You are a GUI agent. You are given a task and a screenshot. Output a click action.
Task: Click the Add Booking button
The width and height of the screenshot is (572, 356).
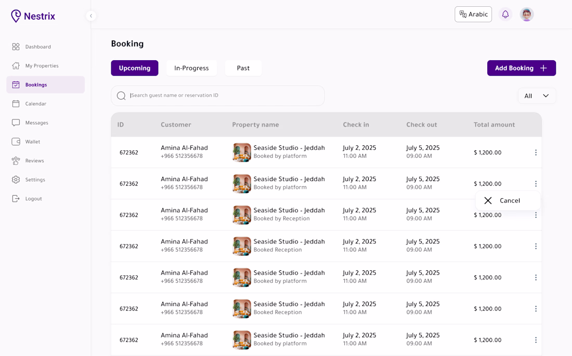(x=521, y=68)
